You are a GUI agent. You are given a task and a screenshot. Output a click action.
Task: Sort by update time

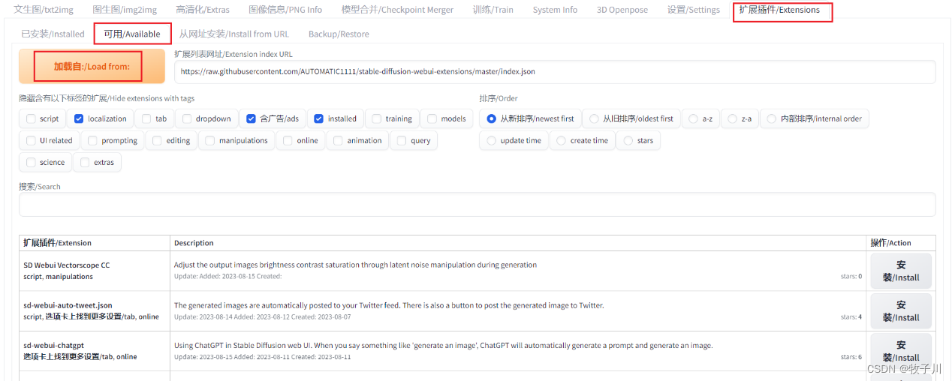point(492,140)
